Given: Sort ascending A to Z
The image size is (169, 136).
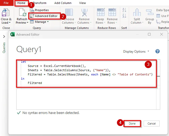Looking at the screenshot, I should pos(124,10).
